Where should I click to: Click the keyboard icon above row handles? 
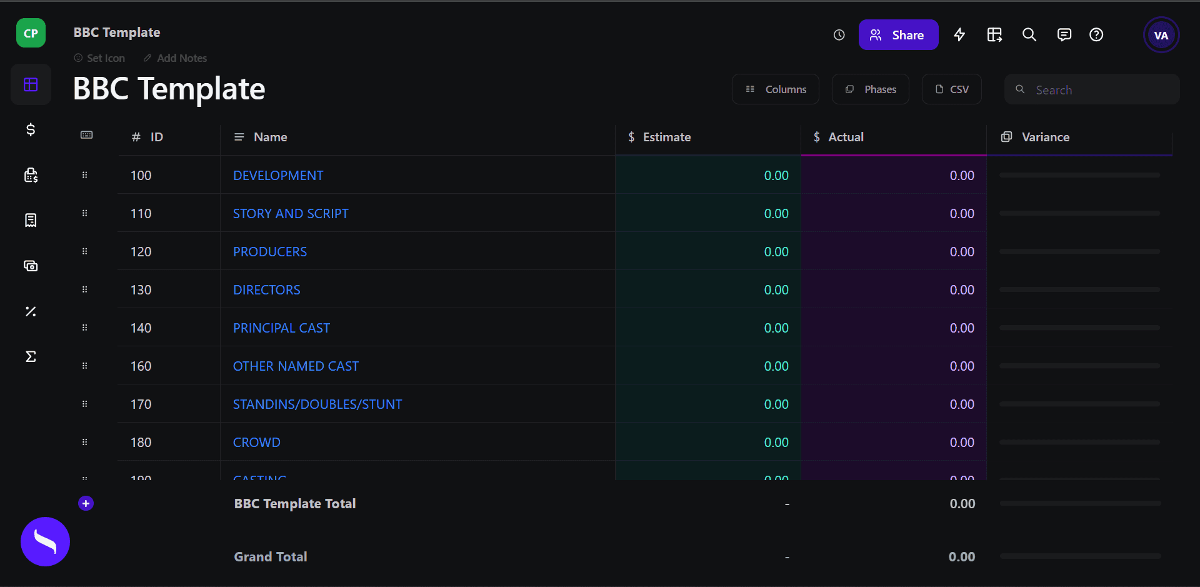pos(87,135)
